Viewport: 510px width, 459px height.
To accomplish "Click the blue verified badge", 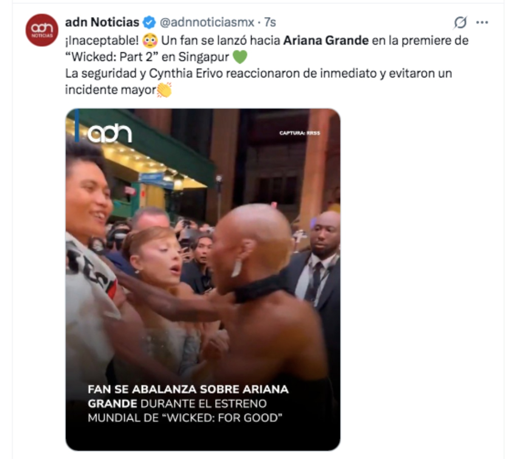I will (x=149, y=22).
